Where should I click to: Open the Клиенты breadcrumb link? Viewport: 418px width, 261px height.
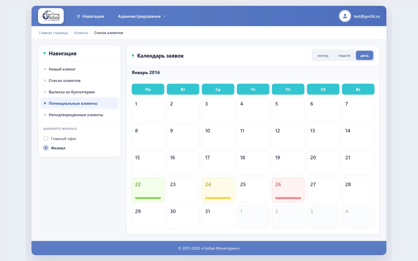pyautogui.click(x=81, y=33)
